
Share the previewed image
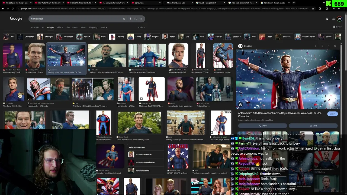tap(262, 126)
